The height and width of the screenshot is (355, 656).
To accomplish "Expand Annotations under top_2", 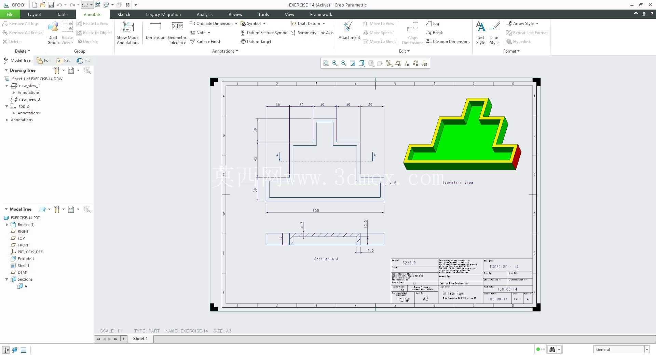I will pyautogui.click(x=14, y=113).
